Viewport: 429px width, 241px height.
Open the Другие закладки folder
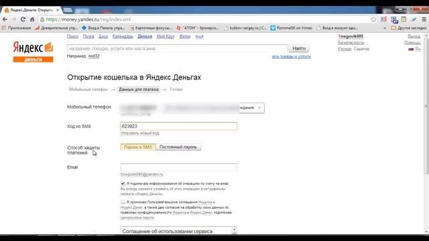(x=409, y=28)
